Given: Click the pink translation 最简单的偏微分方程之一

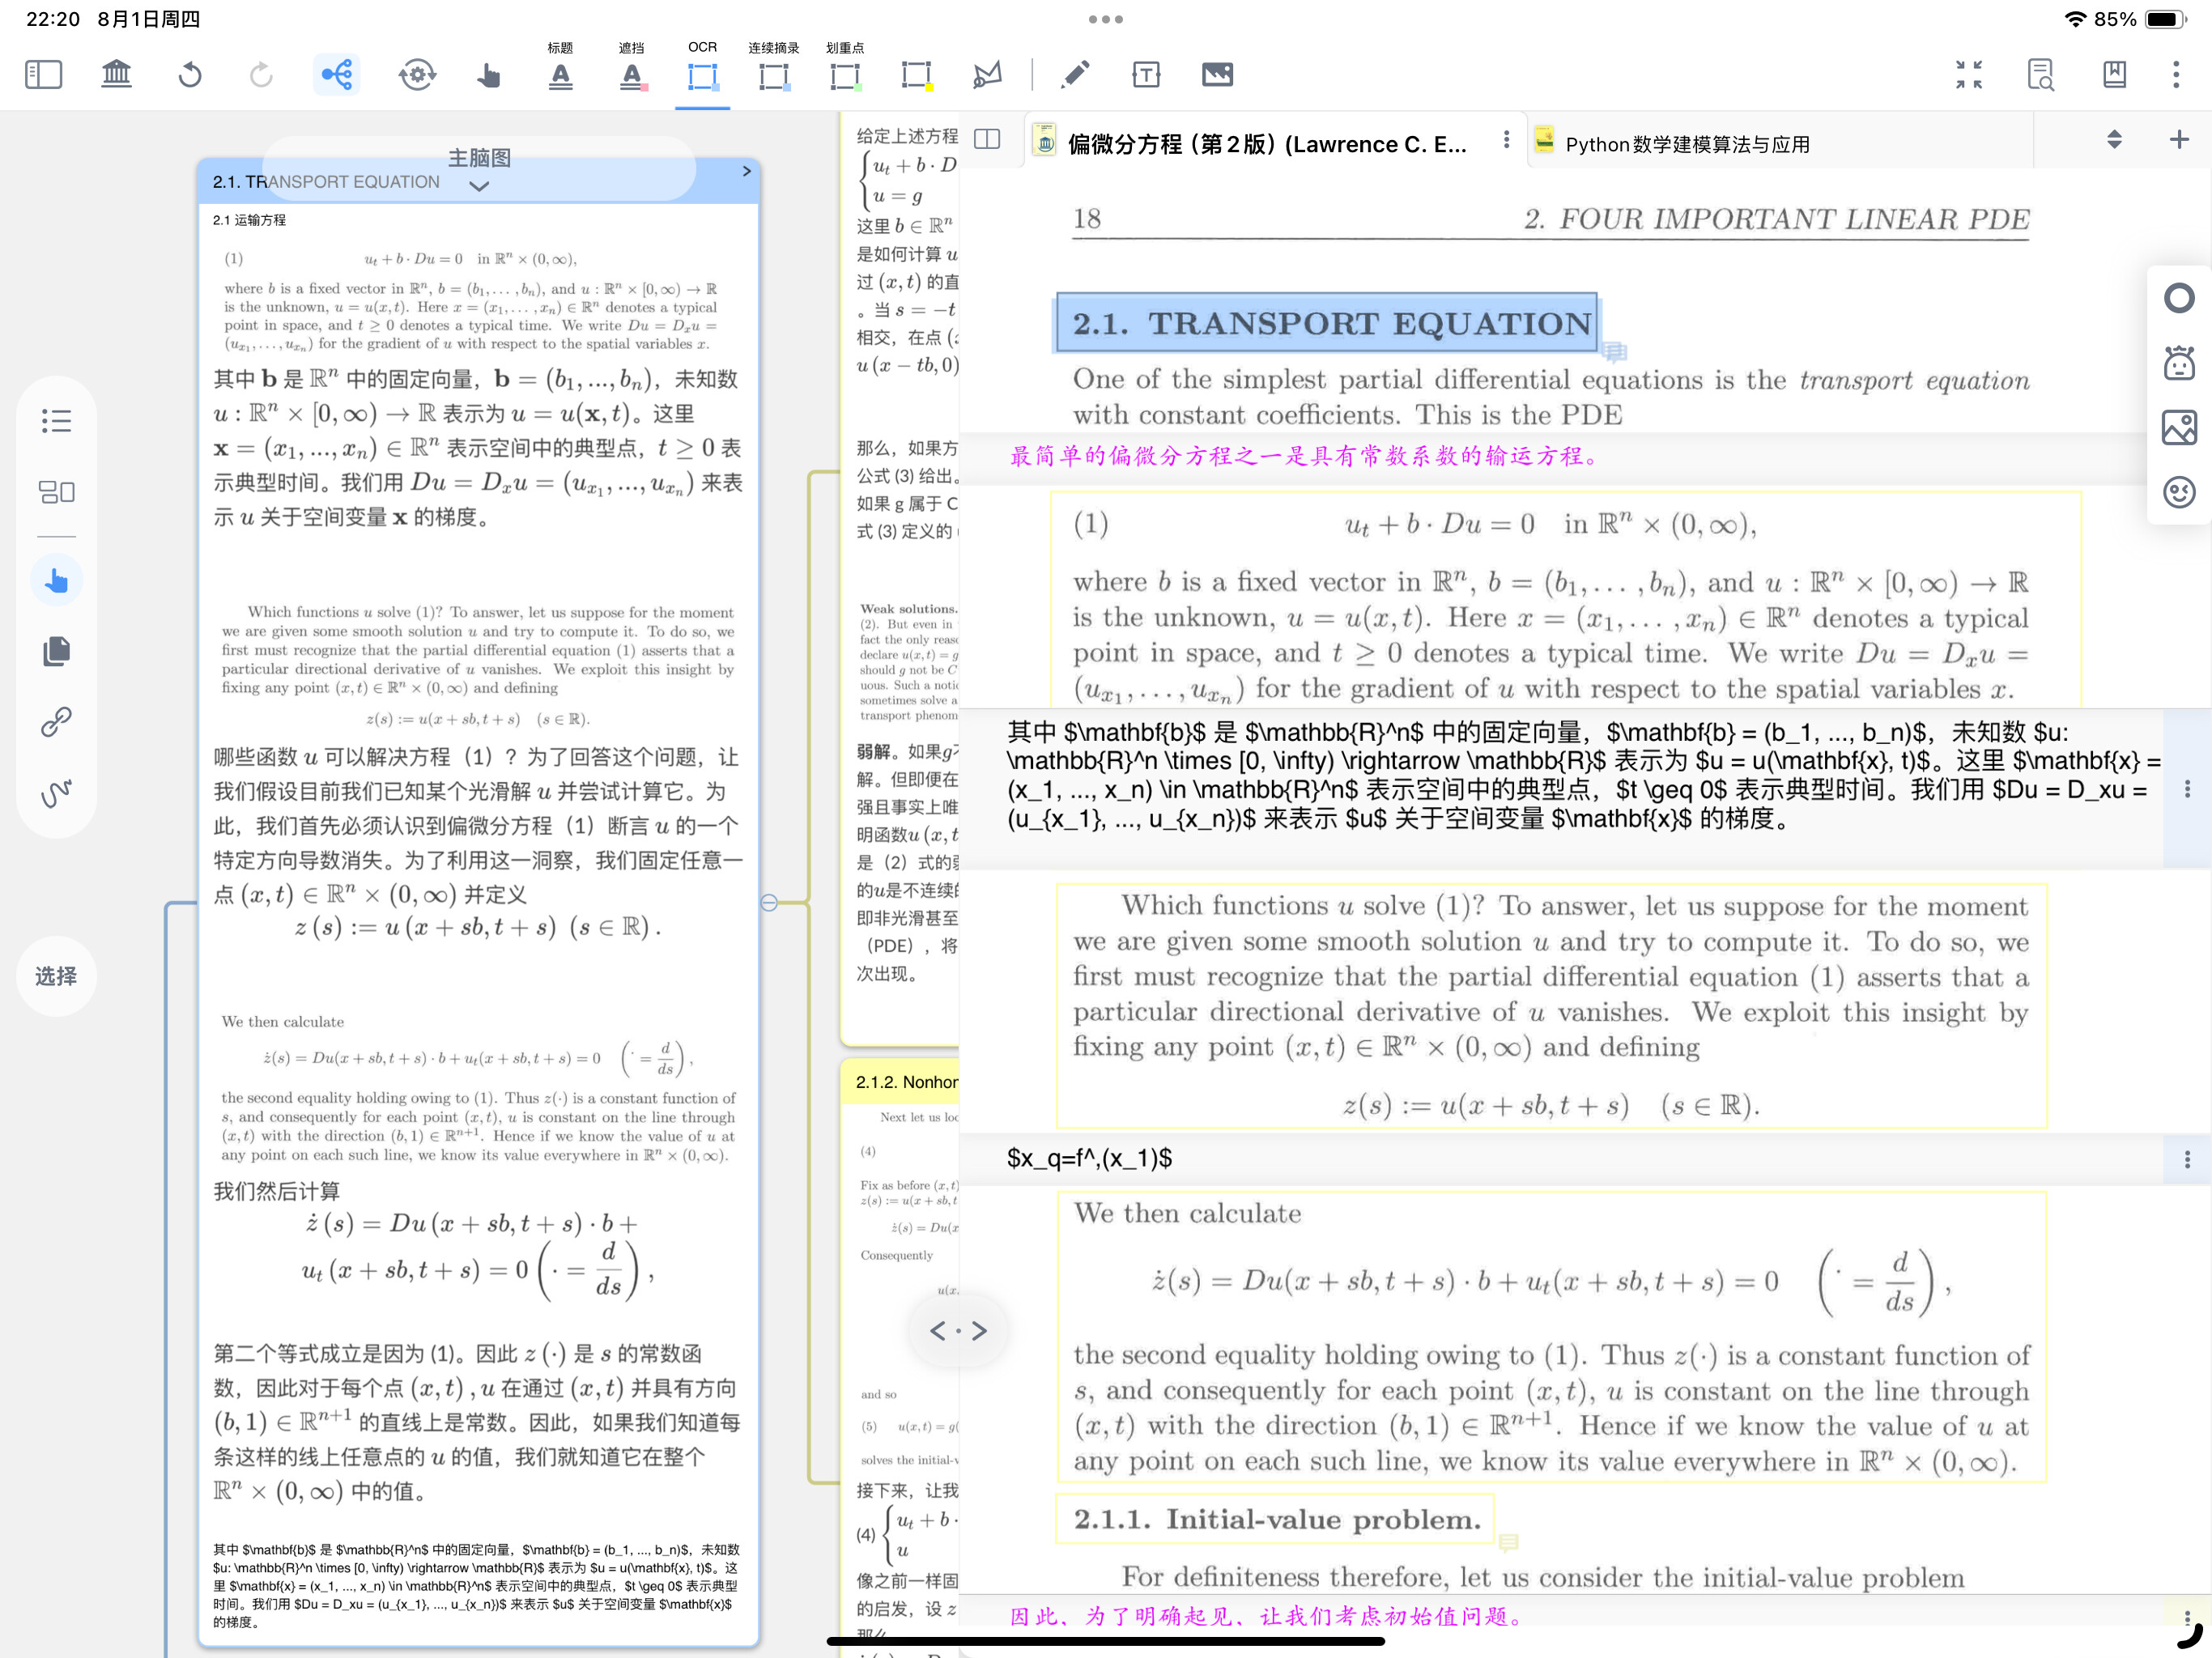Looking at the screenshot, I should click(x=1304, y=456).
